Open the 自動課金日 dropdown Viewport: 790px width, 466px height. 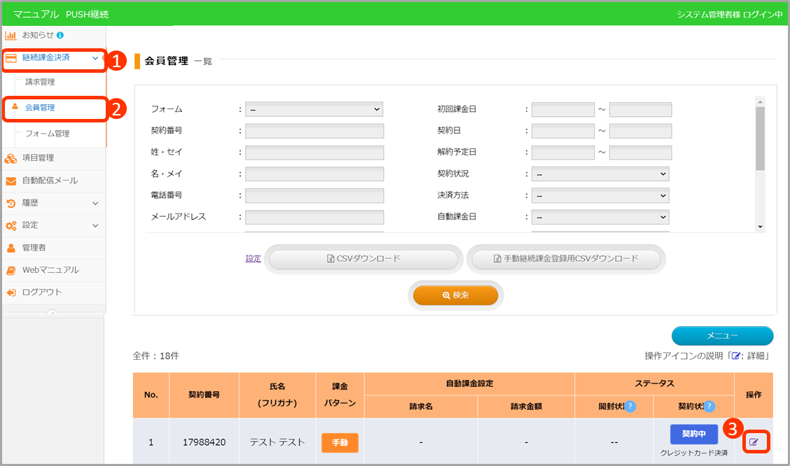(600, 218)
